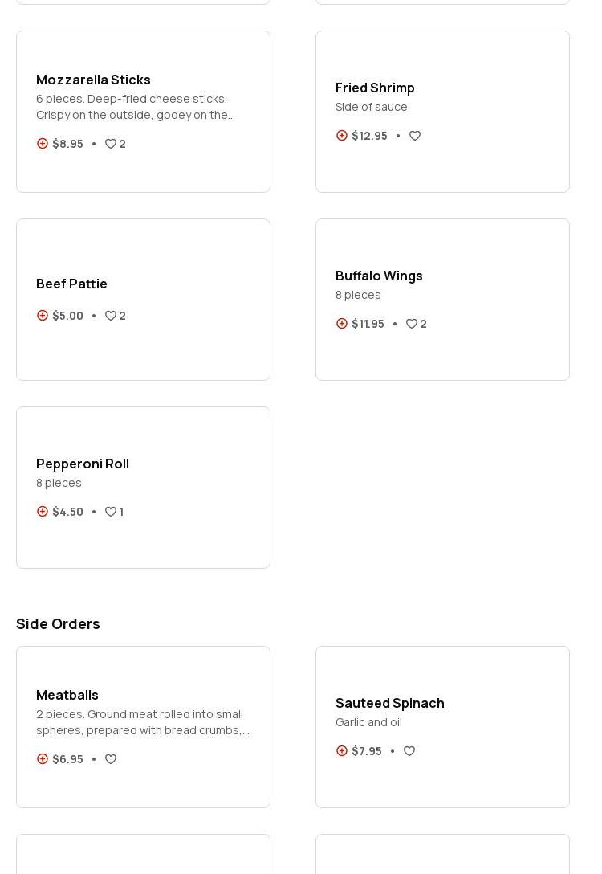
Task: Favorite the Meatballs side order
Action: (x=111, y=759)
